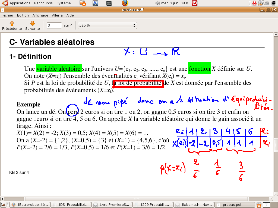The image size is (278, 208).
Task: Click the volume speaker icon
Action: click(158, 3)
